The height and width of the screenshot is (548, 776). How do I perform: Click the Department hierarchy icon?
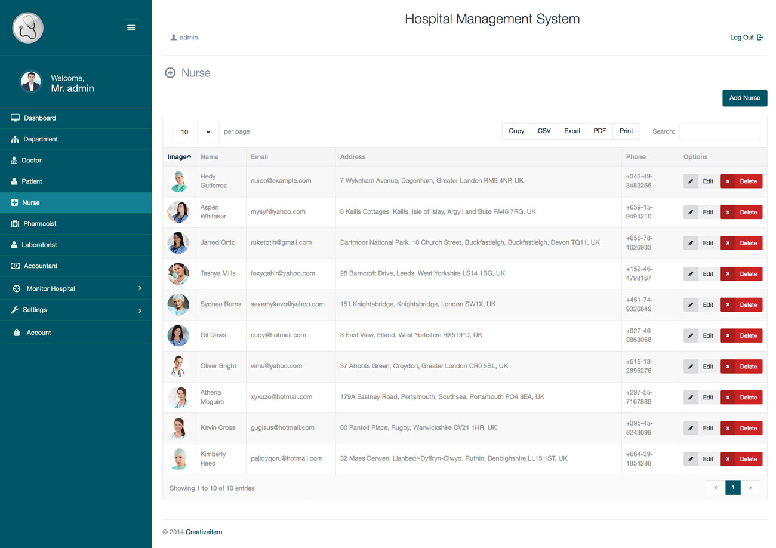pyautogui.click(x=16, y=139)
